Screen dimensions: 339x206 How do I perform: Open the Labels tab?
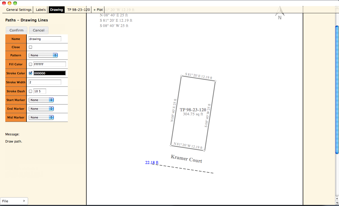pyautogui.click(x=40, y=10)
